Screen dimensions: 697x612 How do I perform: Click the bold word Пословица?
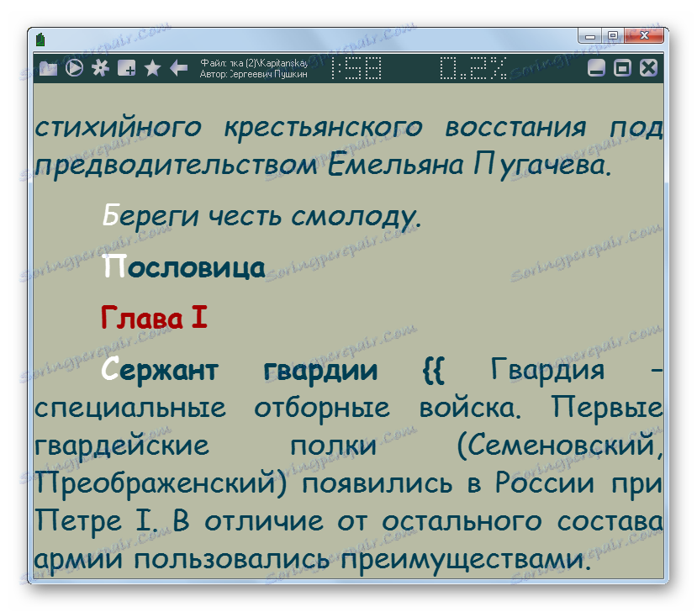point(184,267)
